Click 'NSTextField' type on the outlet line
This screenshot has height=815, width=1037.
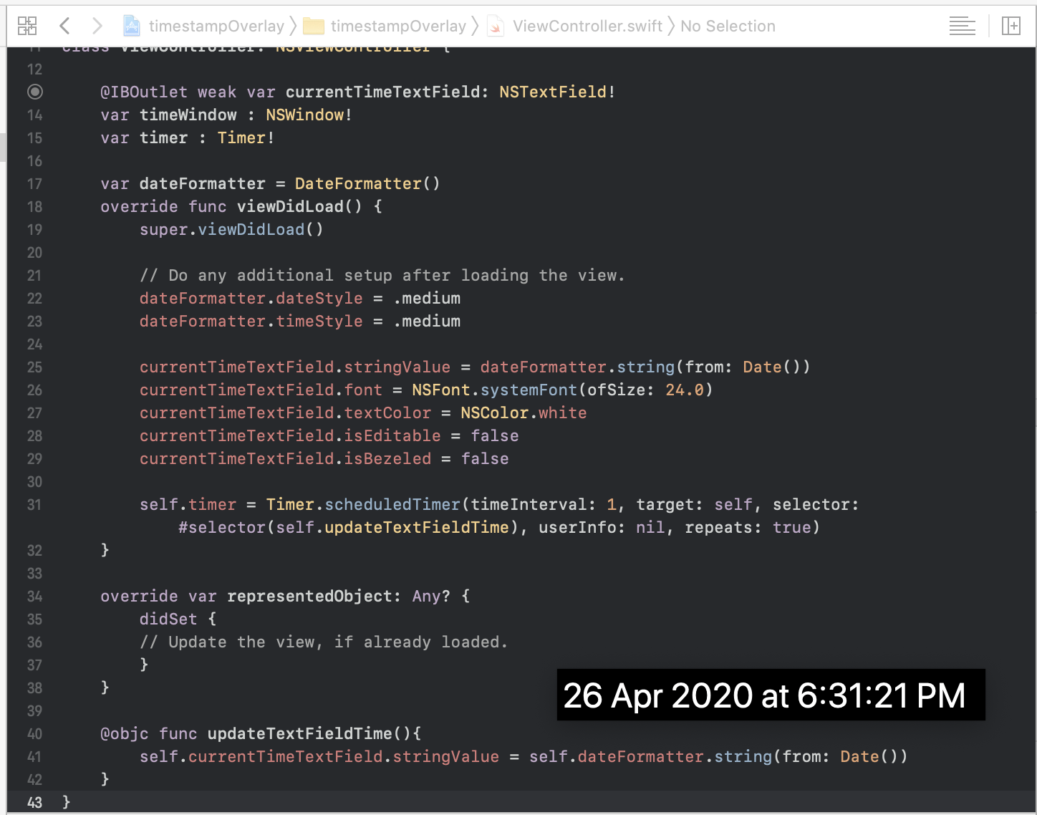(x=553, y=92)
